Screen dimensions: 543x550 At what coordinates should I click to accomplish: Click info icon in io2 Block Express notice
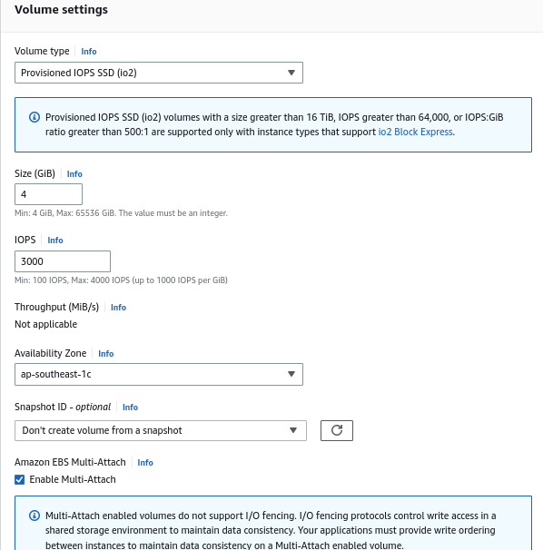tap(35, 117)
